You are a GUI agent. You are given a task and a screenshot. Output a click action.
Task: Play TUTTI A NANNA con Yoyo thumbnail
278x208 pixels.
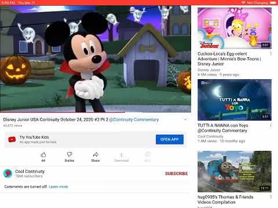[x=235, y=100]
